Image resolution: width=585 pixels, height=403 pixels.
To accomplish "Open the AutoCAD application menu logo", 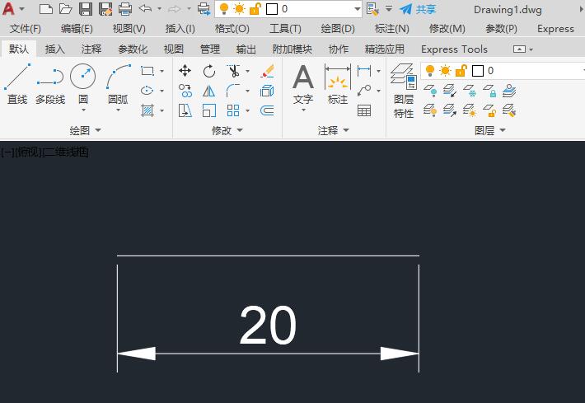I will [x=8, y=8].
